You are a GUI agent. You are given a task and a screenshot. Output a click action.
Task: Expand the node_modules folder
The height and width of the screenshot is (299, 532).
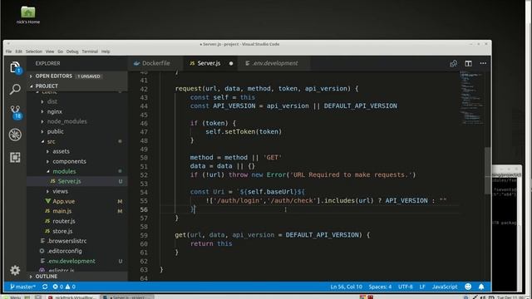[77, 121]
